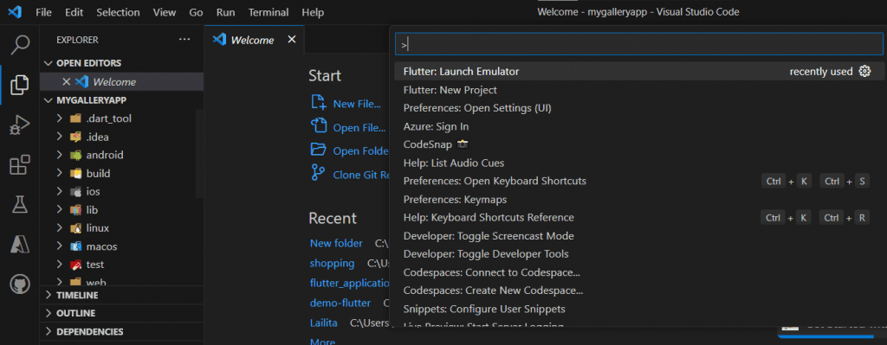Expand the Outline section
The width and height of the screenshot is (887, 345).
point(49,313)
